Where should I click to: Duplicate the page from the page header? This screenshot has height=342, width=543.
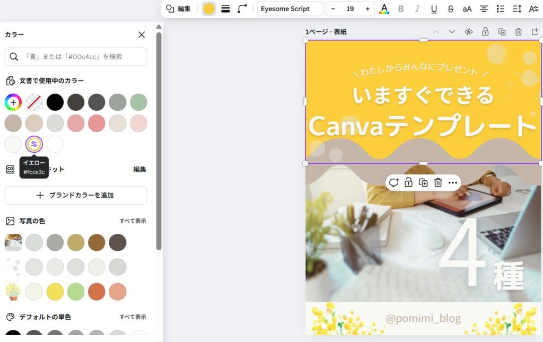pos(502,32)
